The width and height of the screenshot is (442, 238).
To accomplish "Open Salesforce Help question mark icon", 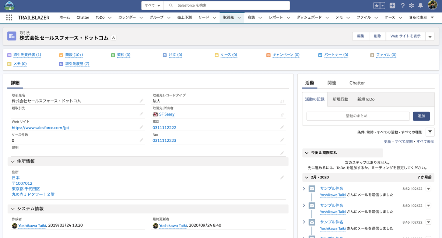I will pos(402,6).
